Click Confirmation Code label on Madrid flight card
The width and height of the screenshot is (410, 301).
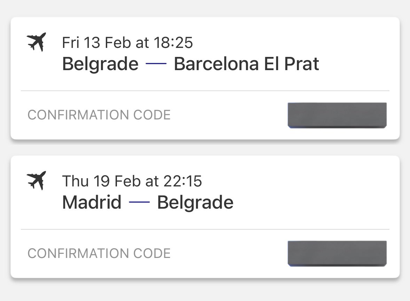pyautogui.click(x=99, y=253)
